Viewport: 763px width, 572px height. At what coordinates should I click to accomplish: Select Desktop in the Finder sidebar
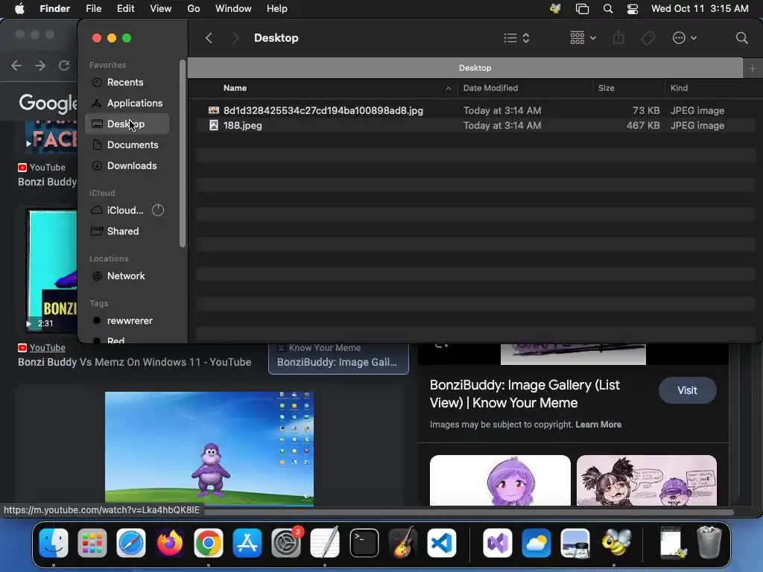[127, 124]
